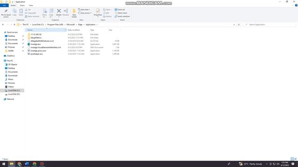Click Copy path in ribbon
Viewport: 298px width, 167px height.
30,13
